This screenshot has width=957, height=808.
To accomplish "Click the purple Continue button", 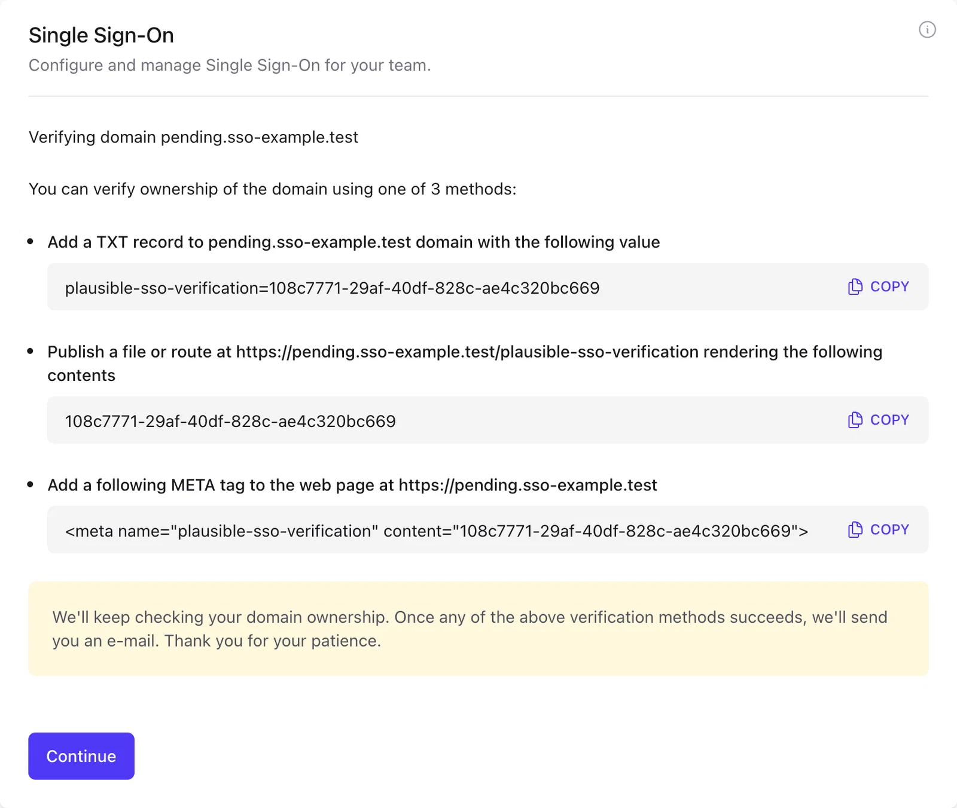I will click(x=81, y=756).
